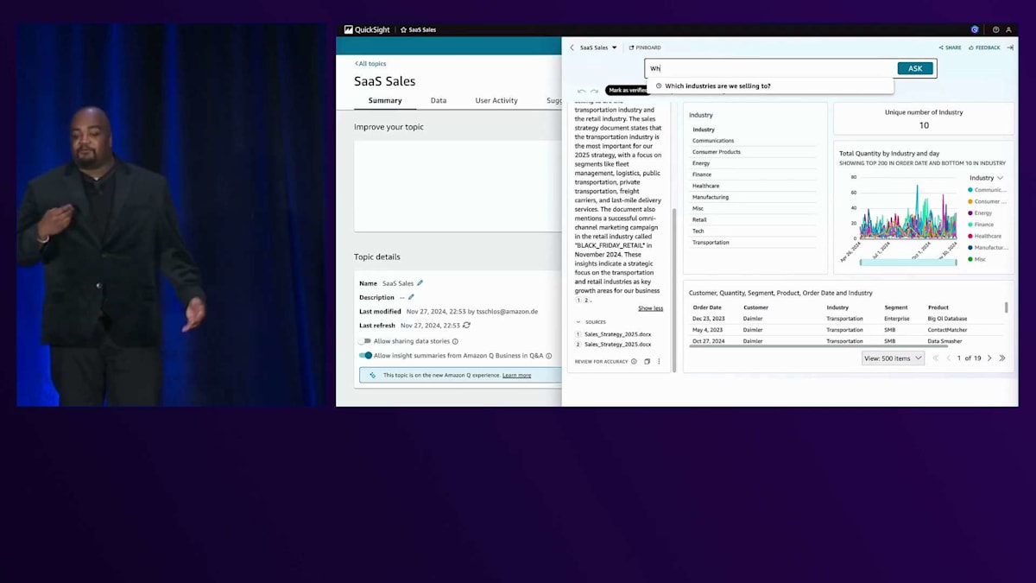Screen dimensions: 1036x583
Task: Click the Share button
Action: pos(950,48)
